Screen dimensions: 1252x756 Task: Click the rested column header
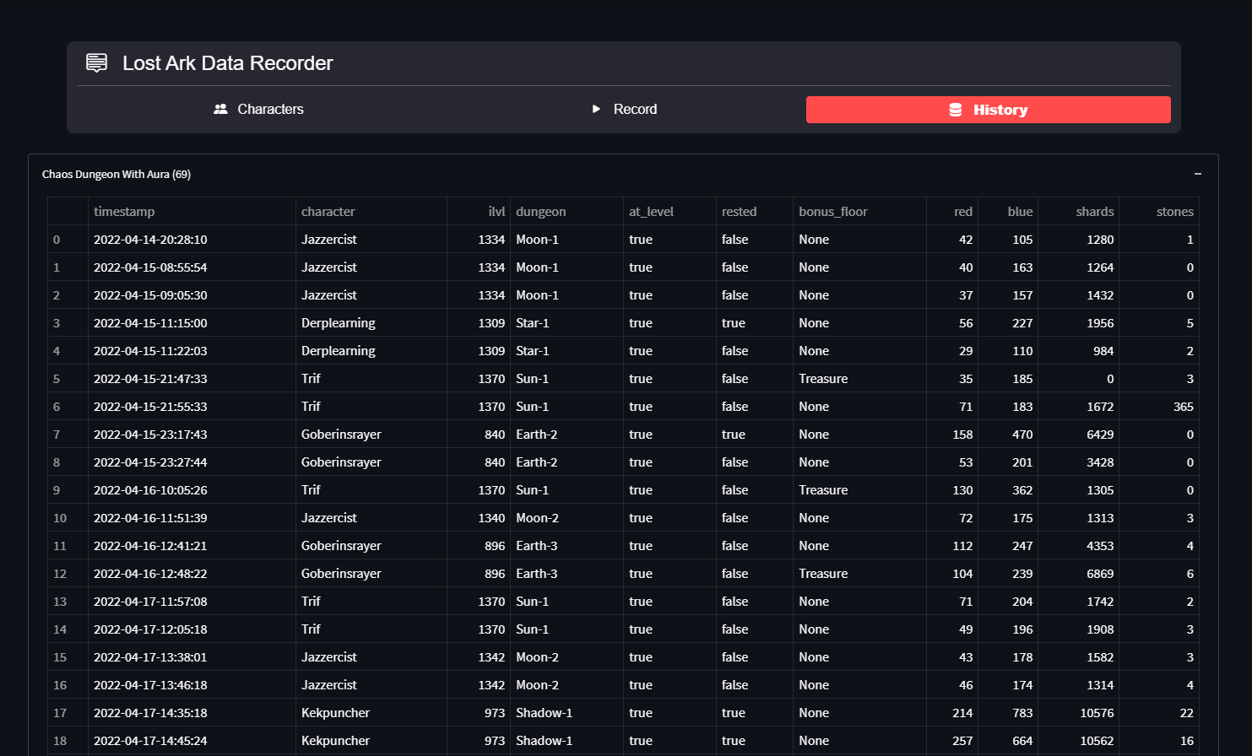pyautogui.click(x=755, y=212)
